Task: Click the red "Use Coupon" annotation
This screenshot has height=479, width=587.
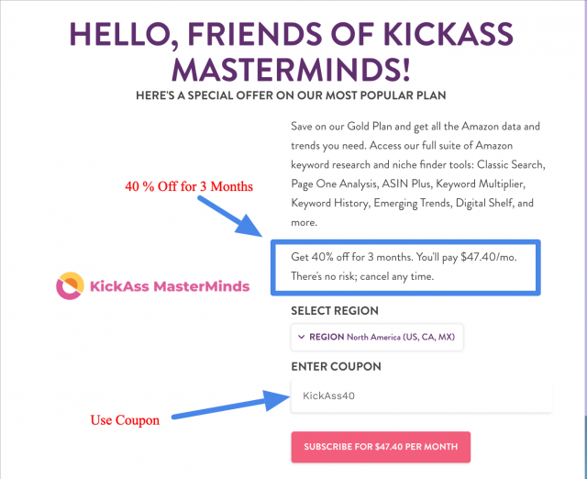Action: coord(125,420)
